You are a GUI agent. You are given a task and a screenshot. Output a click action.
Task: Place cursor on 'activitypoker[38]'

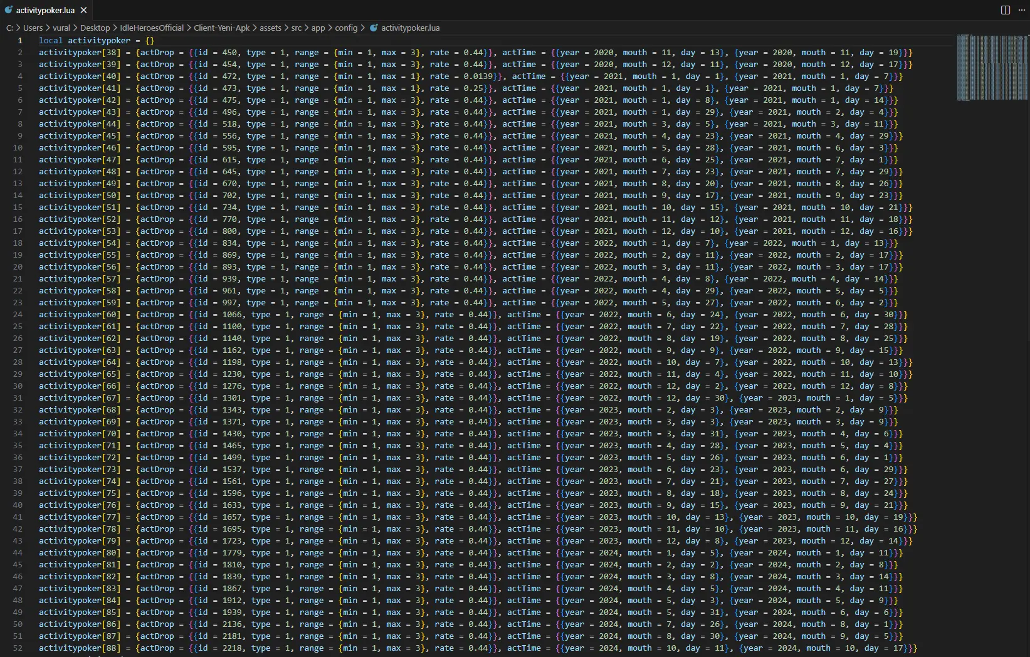(x=80, y=53)
